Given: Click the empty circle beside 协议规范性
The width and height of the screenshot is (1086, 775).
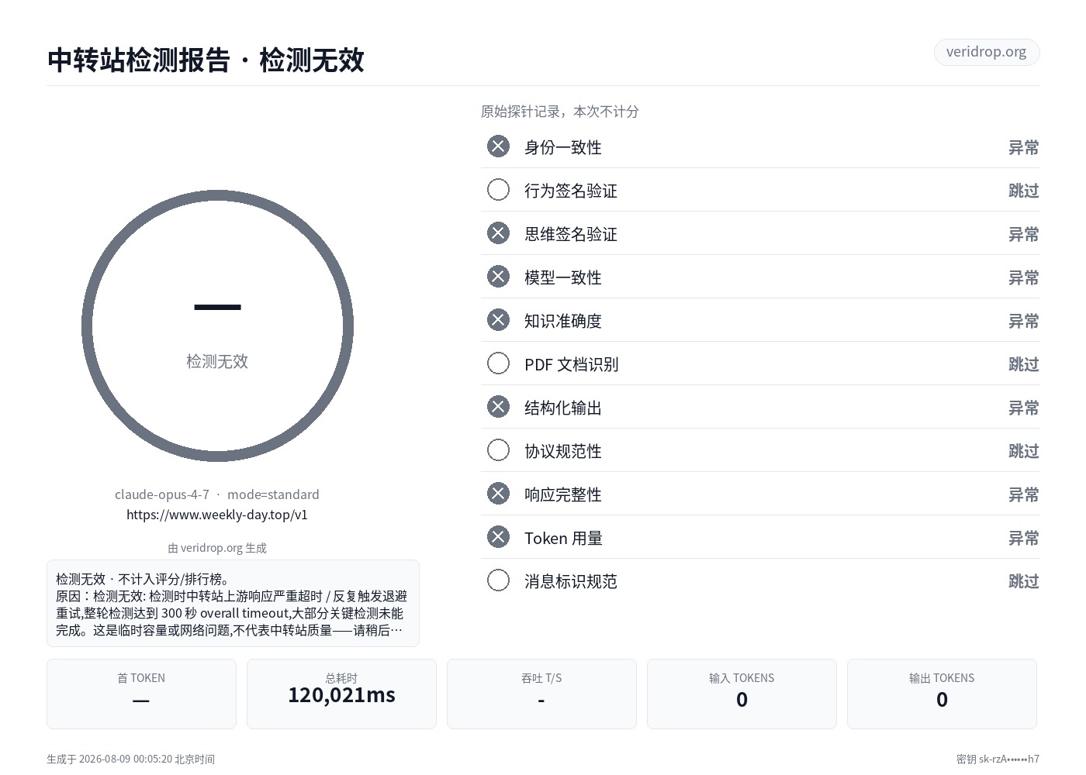Looking at the screenshot, I should [498, 450].
